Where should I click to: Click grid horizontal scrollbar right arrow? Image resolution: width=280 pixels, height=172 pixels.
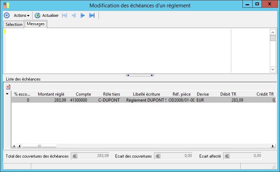[273, 146]
